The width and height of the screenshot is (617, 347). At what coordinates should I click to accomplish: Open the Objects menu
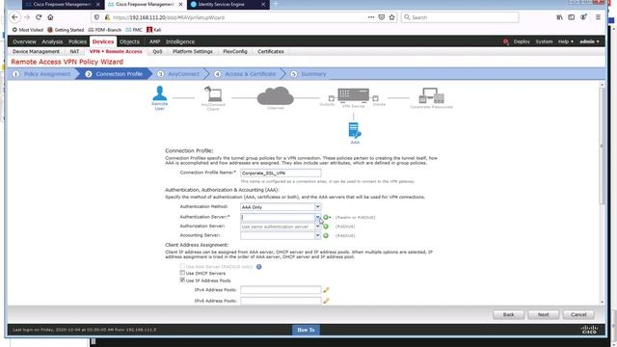pyautogui.click(x=129, y=41)
